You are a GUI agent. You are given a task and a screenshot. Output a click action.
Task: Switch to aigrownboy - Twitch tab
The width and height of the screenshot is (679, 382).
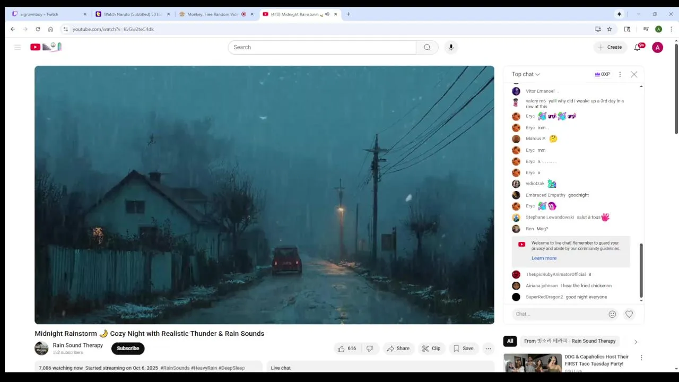pyautogui.click(x=49, y=14)
